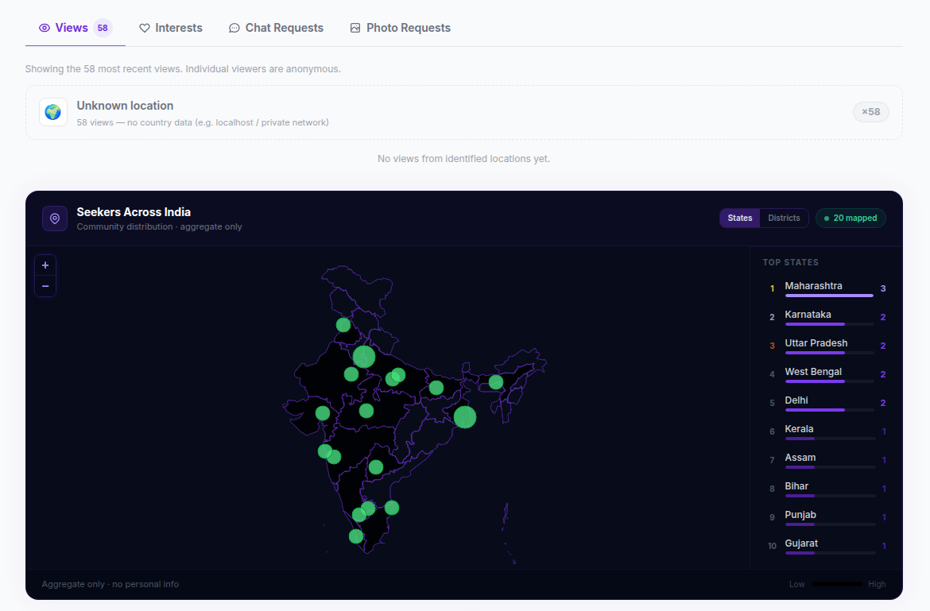Click the large green marker over West Bengal

coord(465,417)
